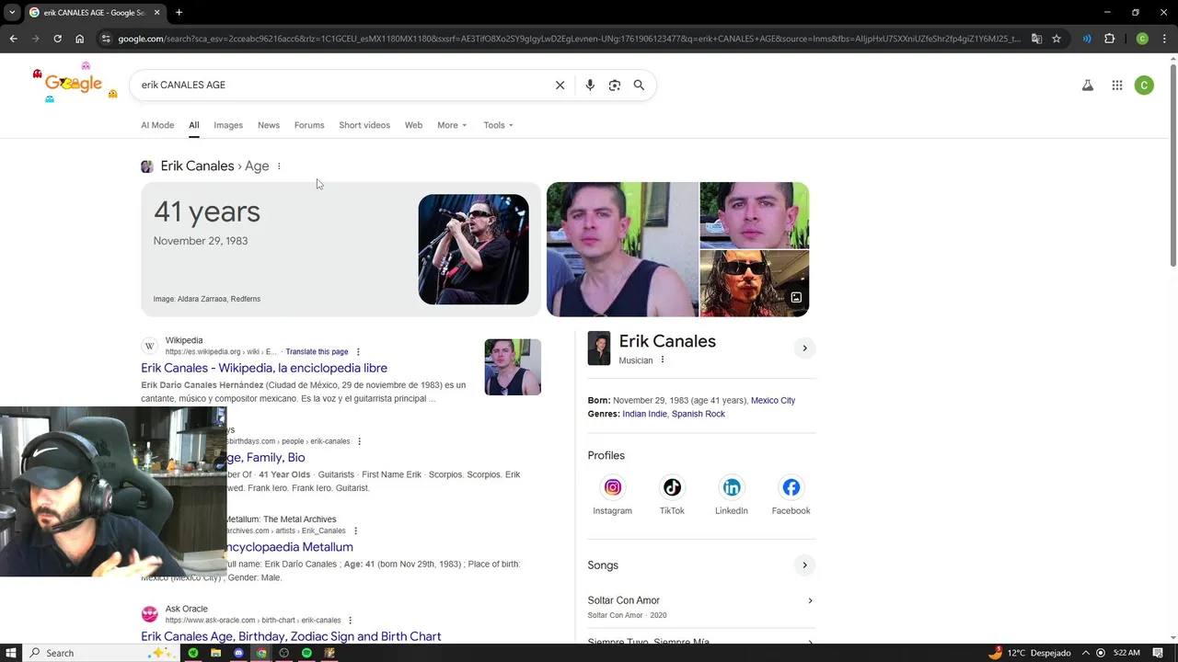The width and height of the screenshot is (1178, 662).
Task: Open the Wikipedia result thumbnail image
Action: (513, 367)
